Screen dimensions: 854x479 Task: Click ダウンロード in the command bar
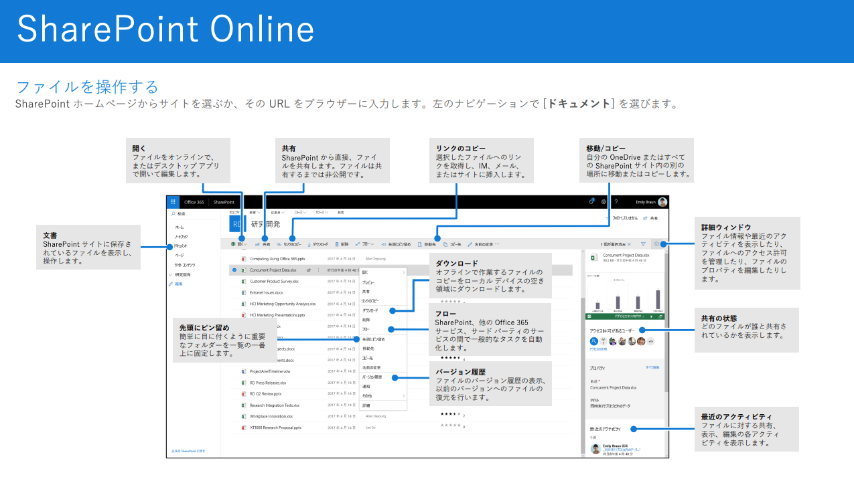(x=317, y=244)
